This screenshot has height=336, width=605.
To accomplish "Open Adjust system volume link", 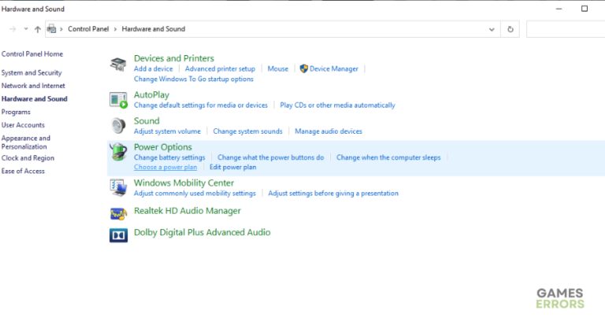I will (167, 131).
